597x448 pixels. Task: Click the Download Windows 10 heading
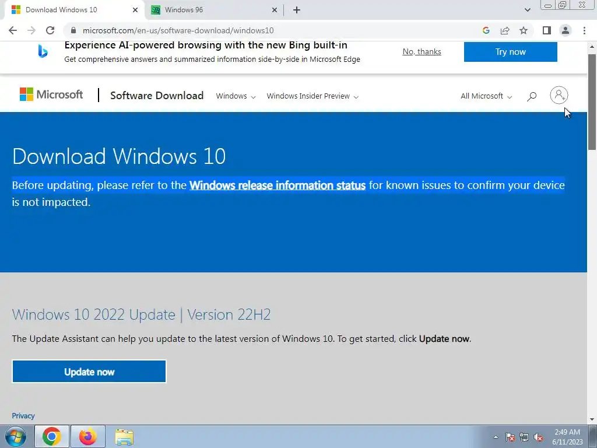click(x=119, y=156)
